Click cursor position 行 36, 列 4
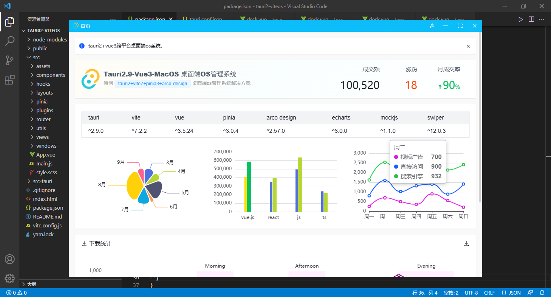The height and width of the screenshot is (297, 551). [425, 293]
